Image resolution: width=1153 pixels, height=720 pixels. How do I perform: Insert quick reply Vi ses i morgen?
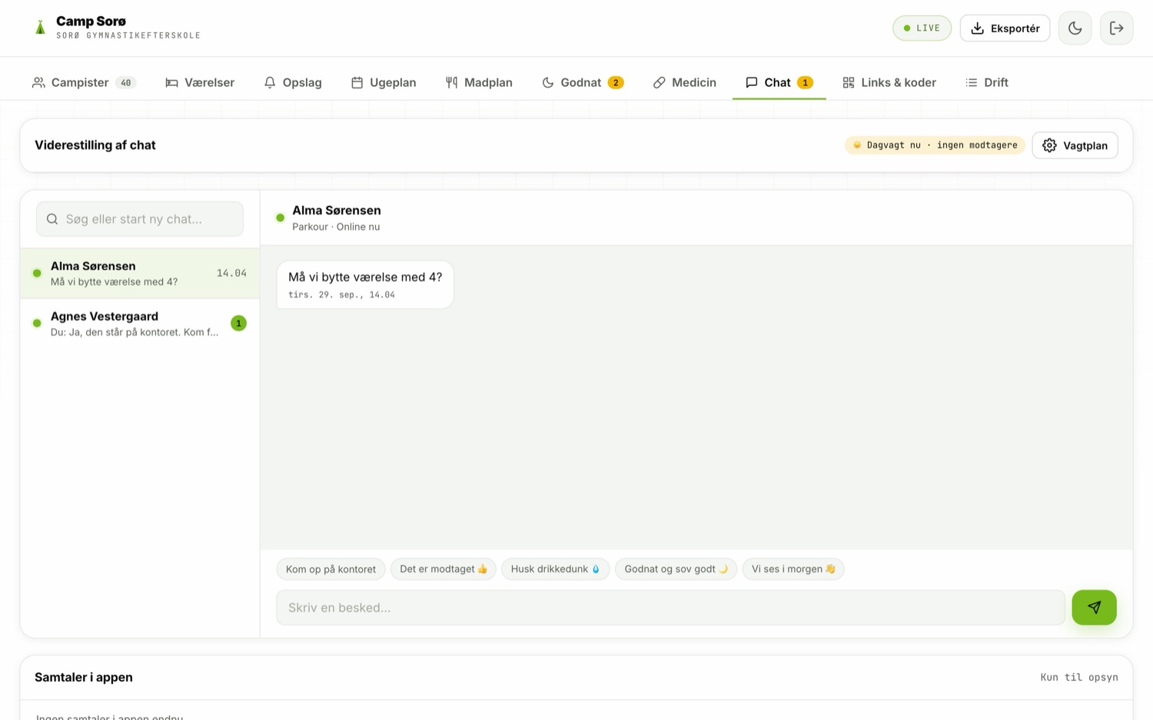[x=793, y=569]
